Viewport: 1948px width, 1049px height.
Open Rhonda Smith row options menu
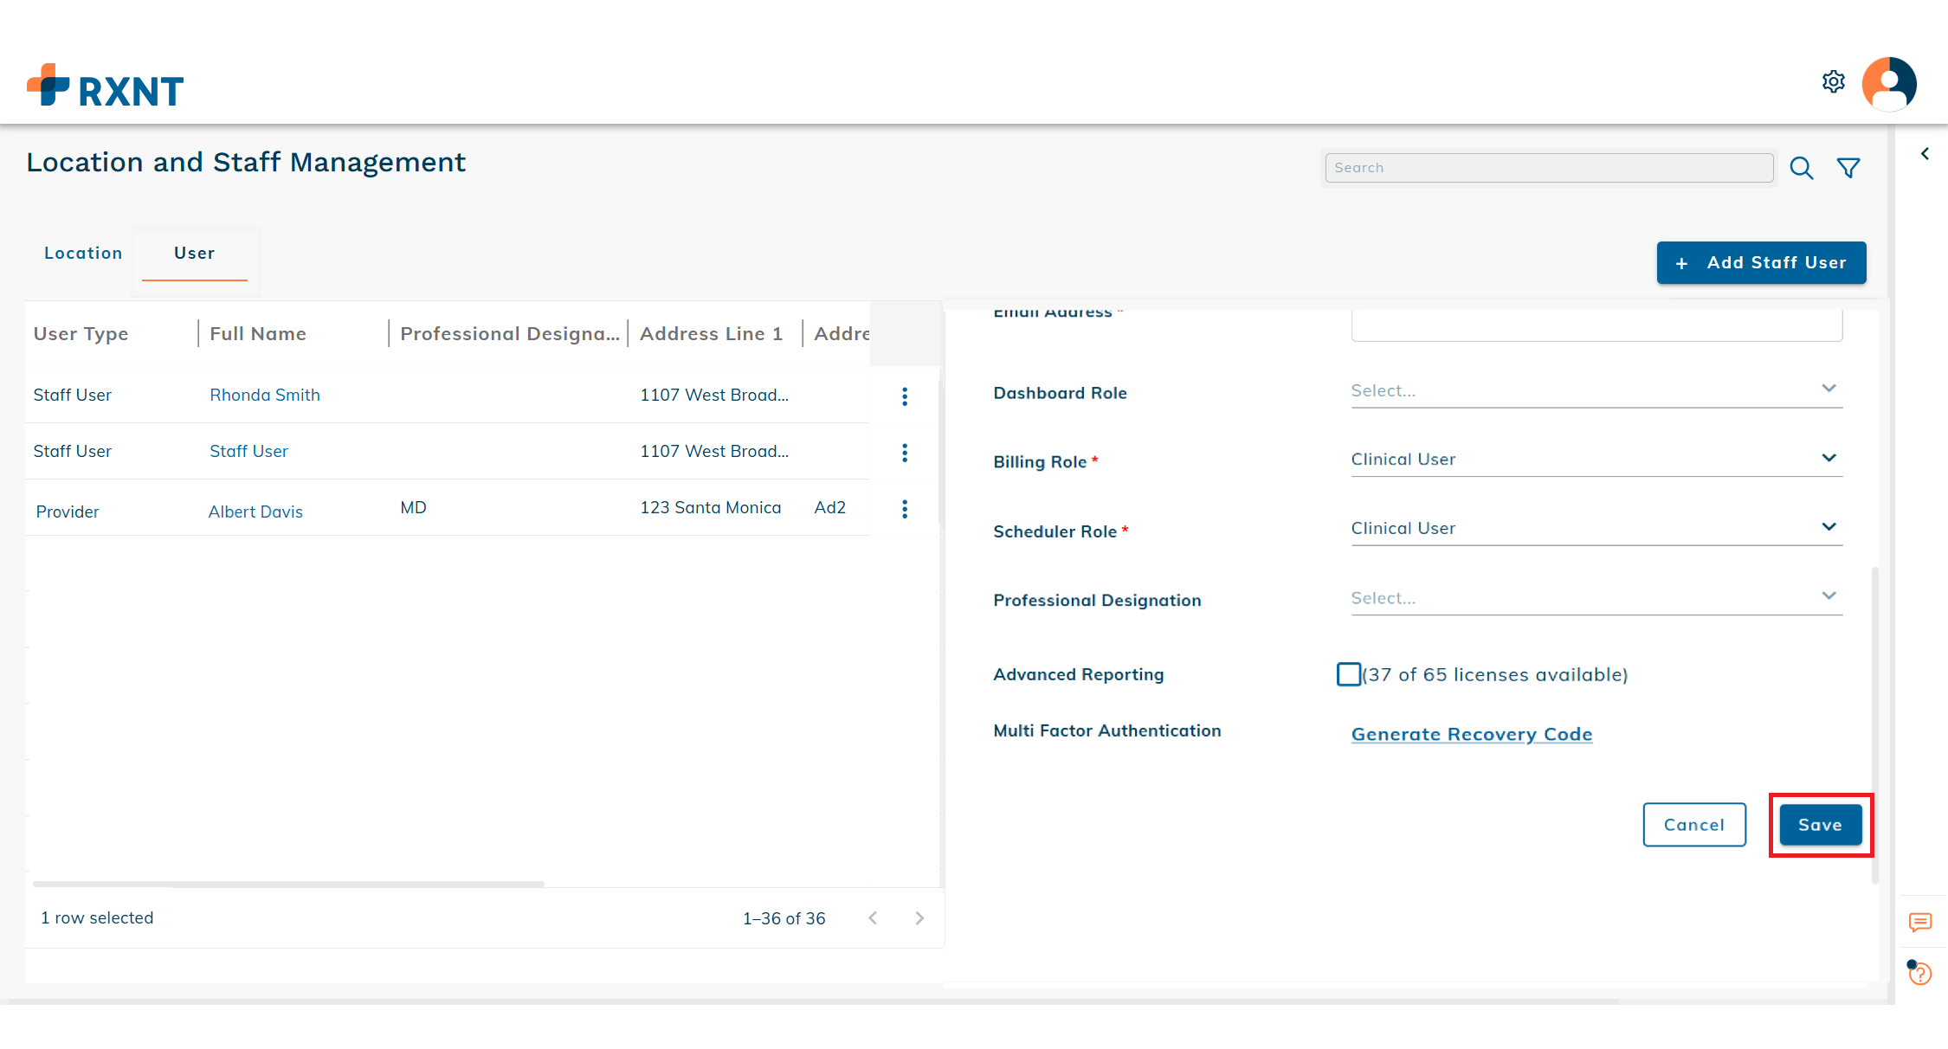pyautogui.click(x=905, y=396)
